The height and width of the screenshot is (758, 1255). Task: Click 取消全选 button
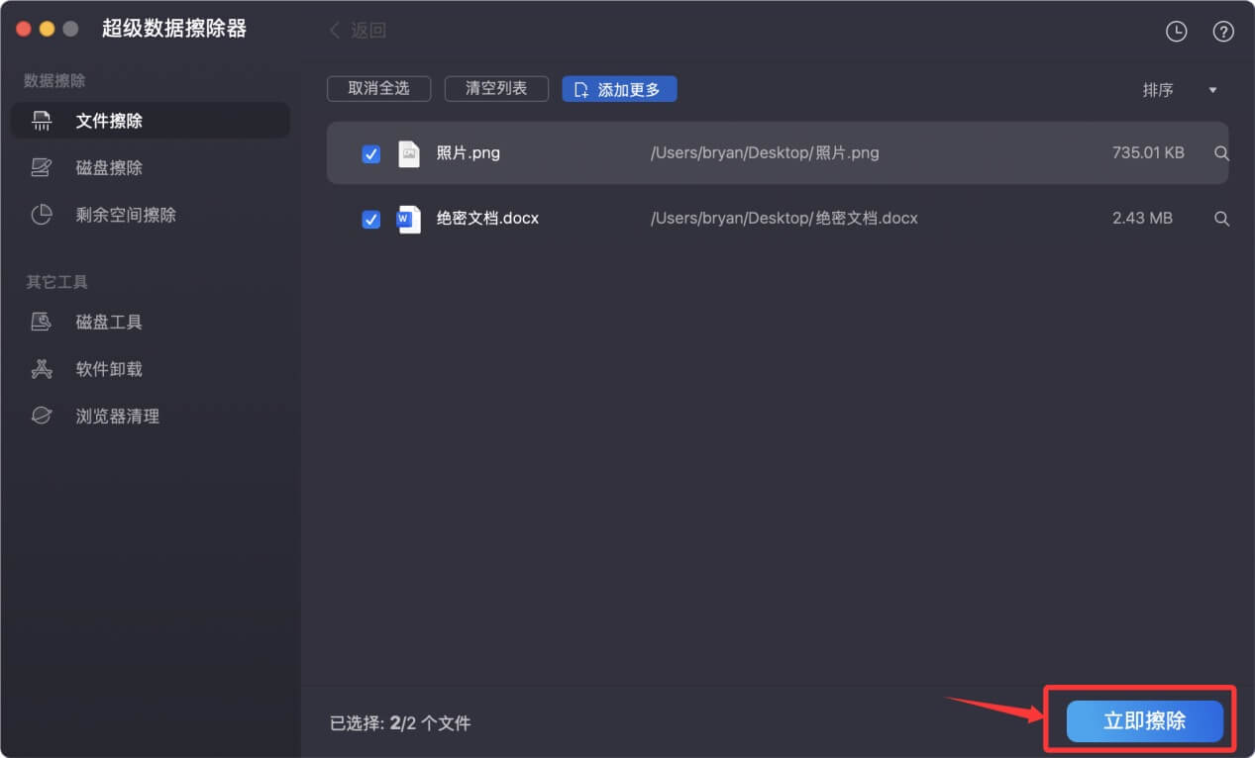tap(378, 88)
